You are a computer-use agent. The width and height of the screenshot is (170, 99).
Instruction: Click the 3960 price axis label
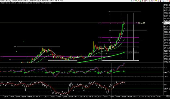(167, 13)
